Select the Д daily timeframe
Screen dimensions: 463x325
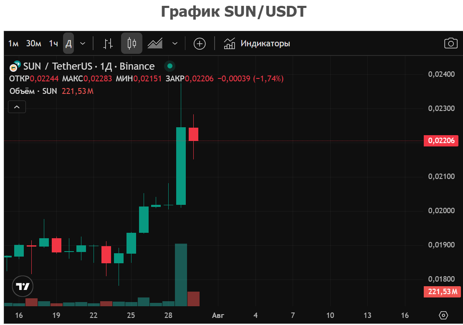tap(68, 43)
